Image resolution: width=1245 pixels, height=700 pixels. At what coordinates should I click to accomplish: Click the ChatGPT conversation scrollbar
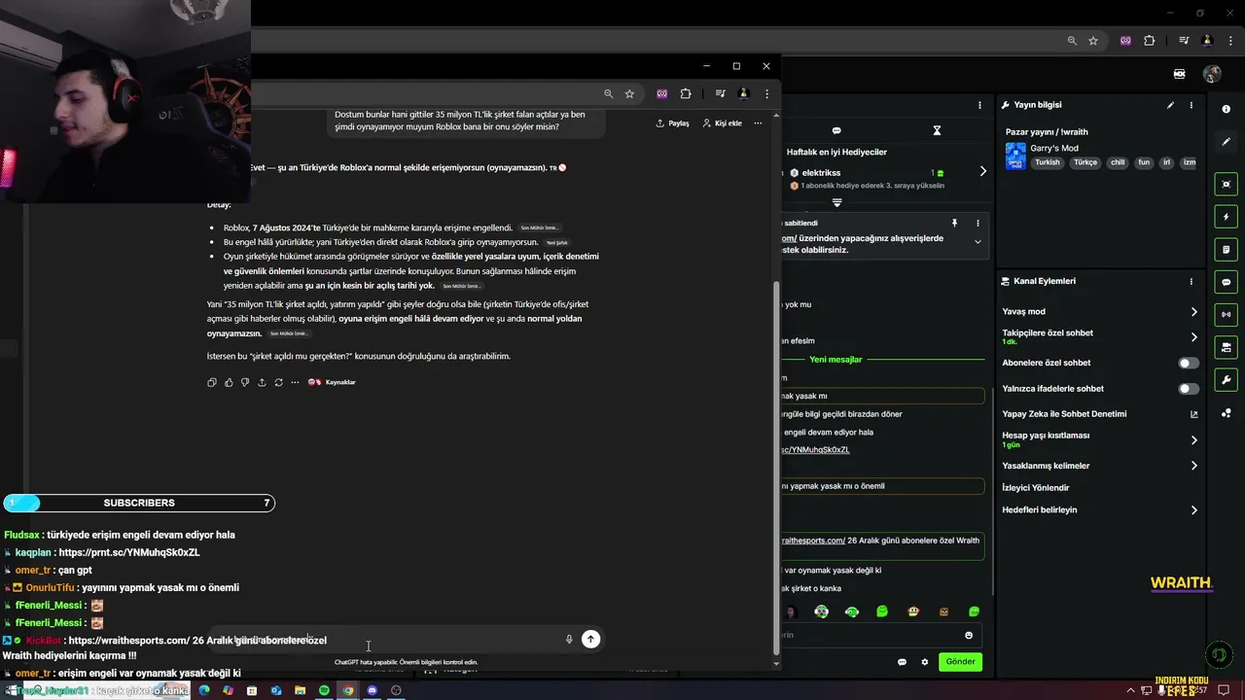(776, 467)
